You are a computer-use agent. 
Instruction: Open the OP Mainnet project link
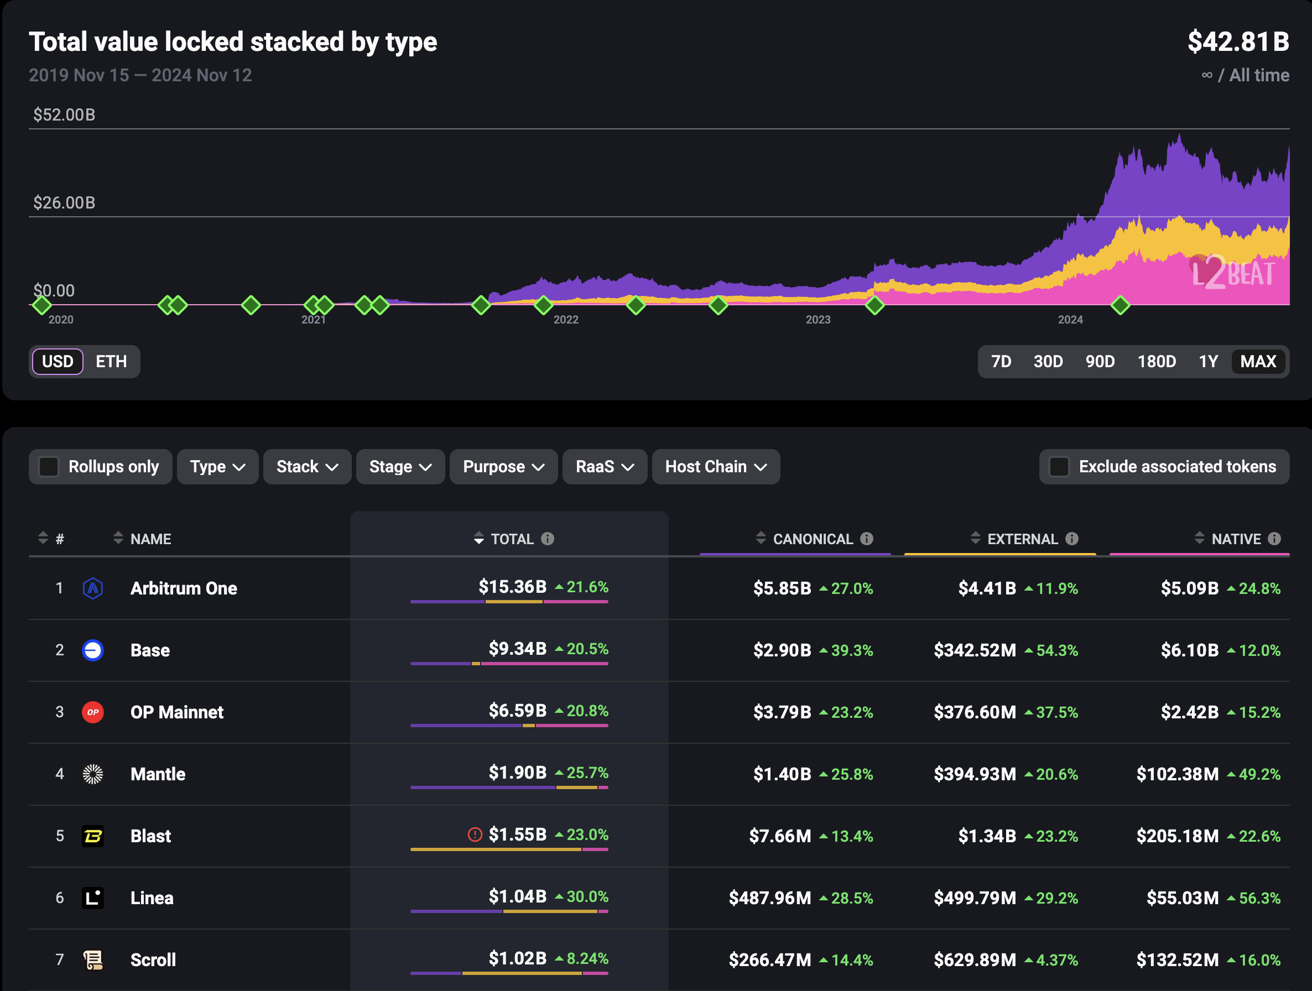(177, 712)
